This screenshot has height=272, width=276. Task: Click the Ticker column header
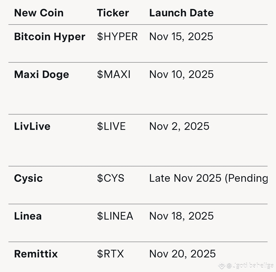click(113, 13)
